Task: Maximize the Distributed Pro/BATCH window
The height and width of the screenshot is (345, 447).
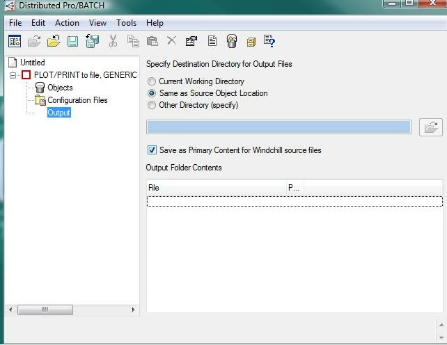Action: (409, 3)
